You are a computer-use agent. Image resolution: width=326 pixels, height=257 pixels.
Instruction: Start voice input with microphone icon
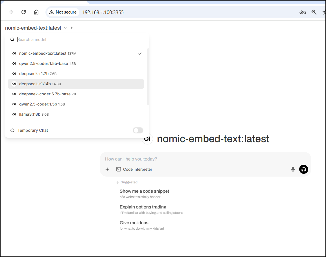pyautogui.click(x=293, y=169)
